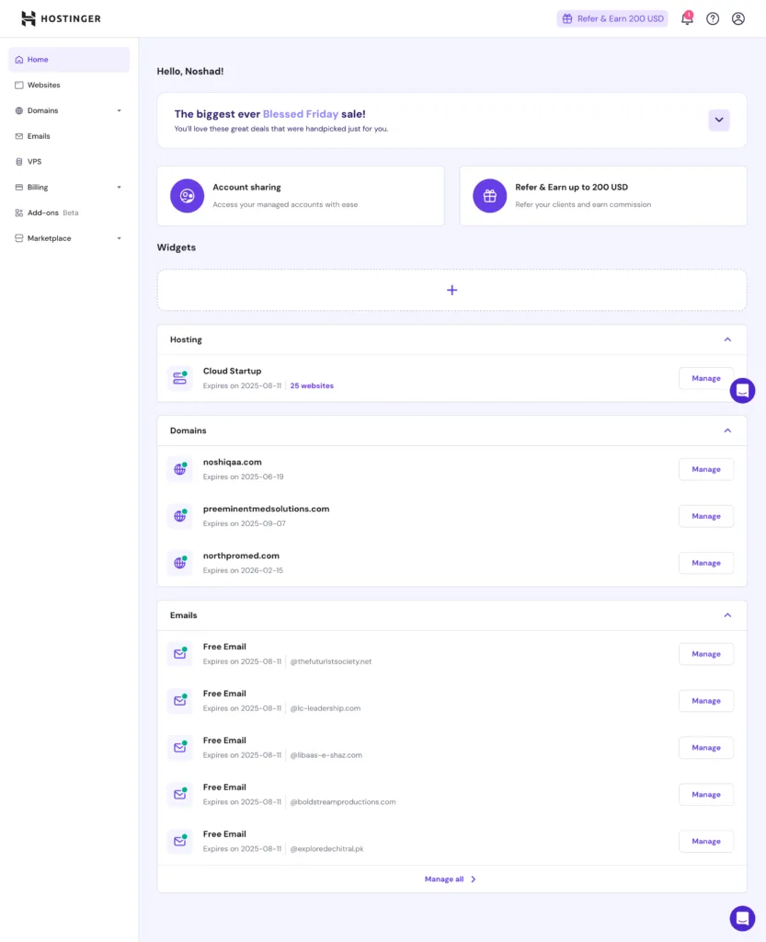766x942 pixels.
Task: Expand Billing submenu arrow in sidebar
Action: (119, 188)
